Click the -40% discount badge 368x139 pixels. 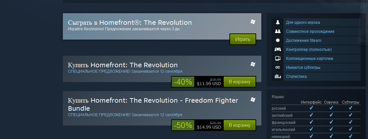(x=183, y=82)
